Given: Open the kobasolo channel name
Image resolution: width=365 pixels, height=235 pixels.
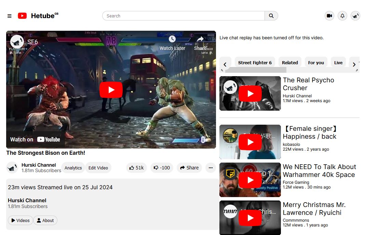Looking at the screenshot, I should tap(292, 144).
